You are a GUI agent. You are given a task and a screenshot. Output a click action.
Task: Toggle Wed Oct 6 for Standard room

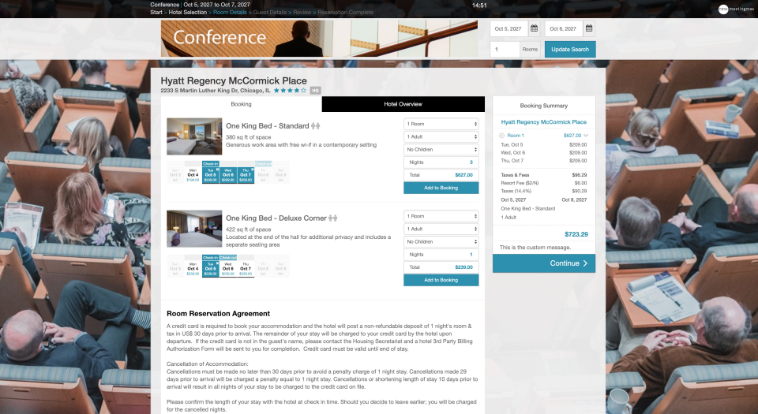pos(227,175)
